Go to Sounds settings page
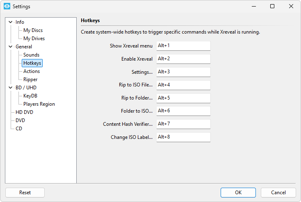 [x=31, y=55]
